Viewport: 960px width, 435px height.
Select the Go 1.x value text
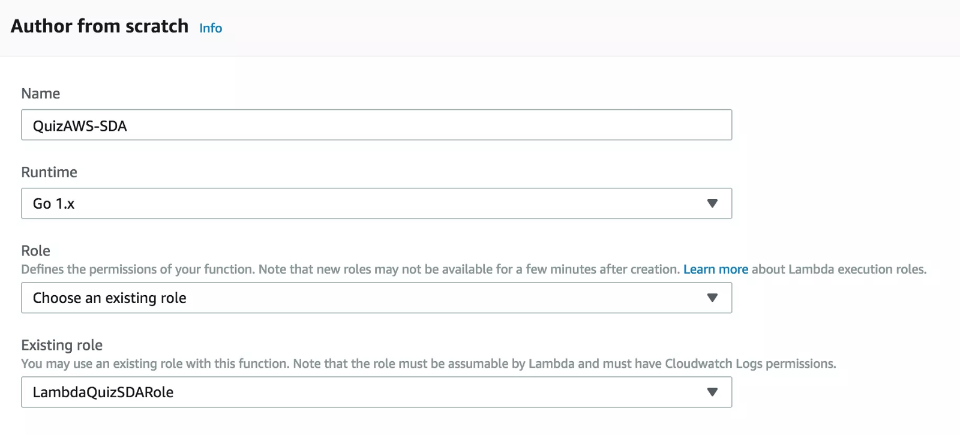tap(53, 204)
